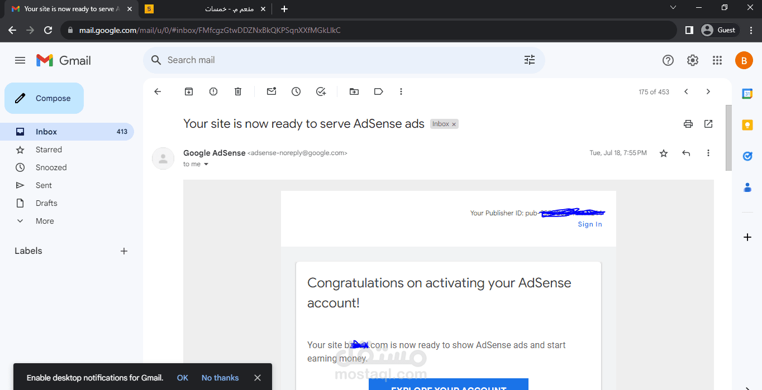Add this email to Tasks
The height and width of the screenshot is (390, 762).
321,92
